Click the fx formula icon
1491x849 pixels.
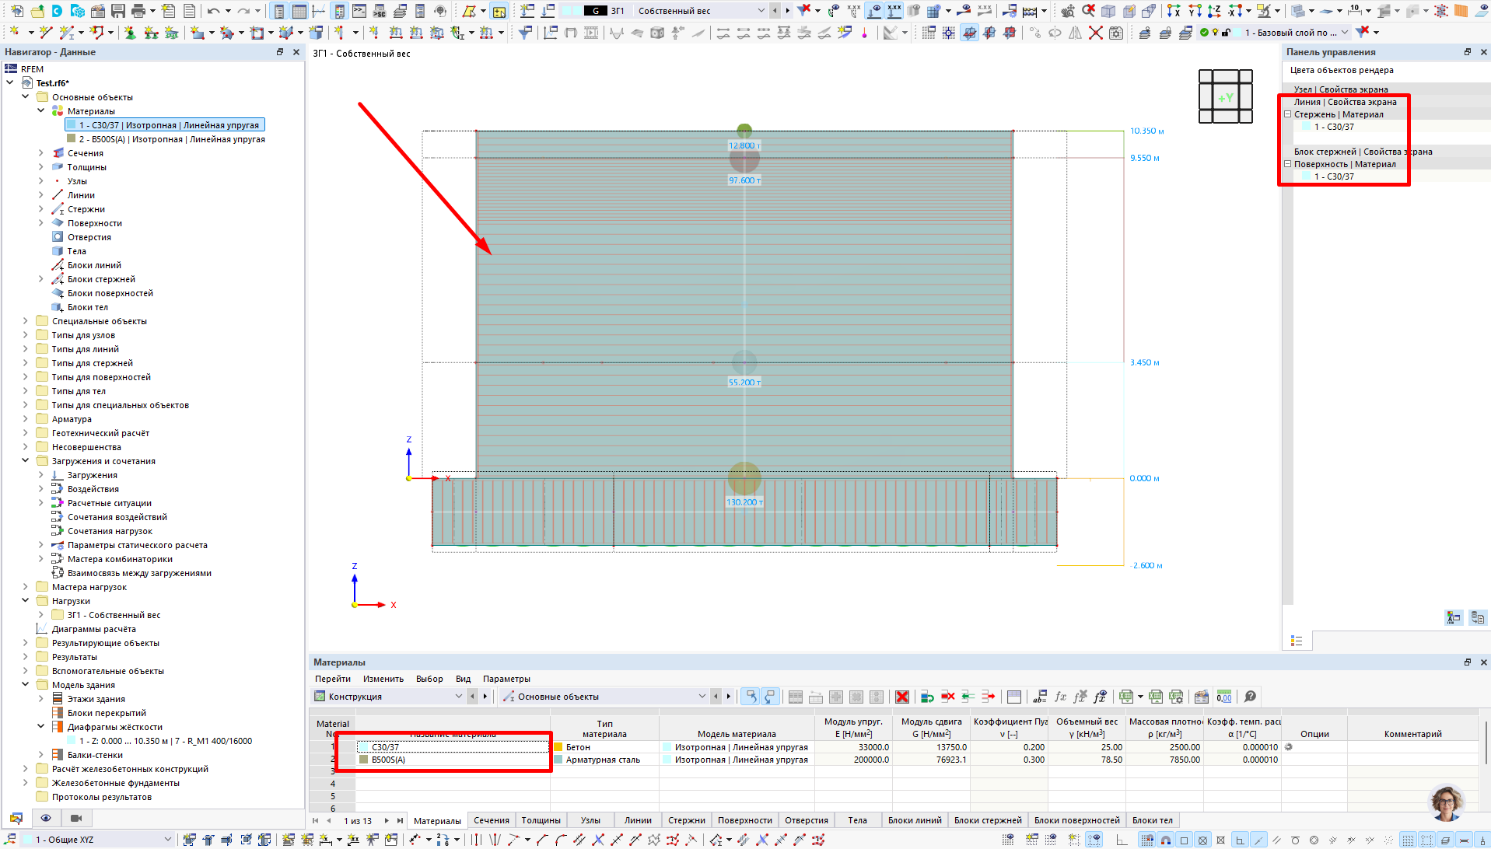(1060, 697)
